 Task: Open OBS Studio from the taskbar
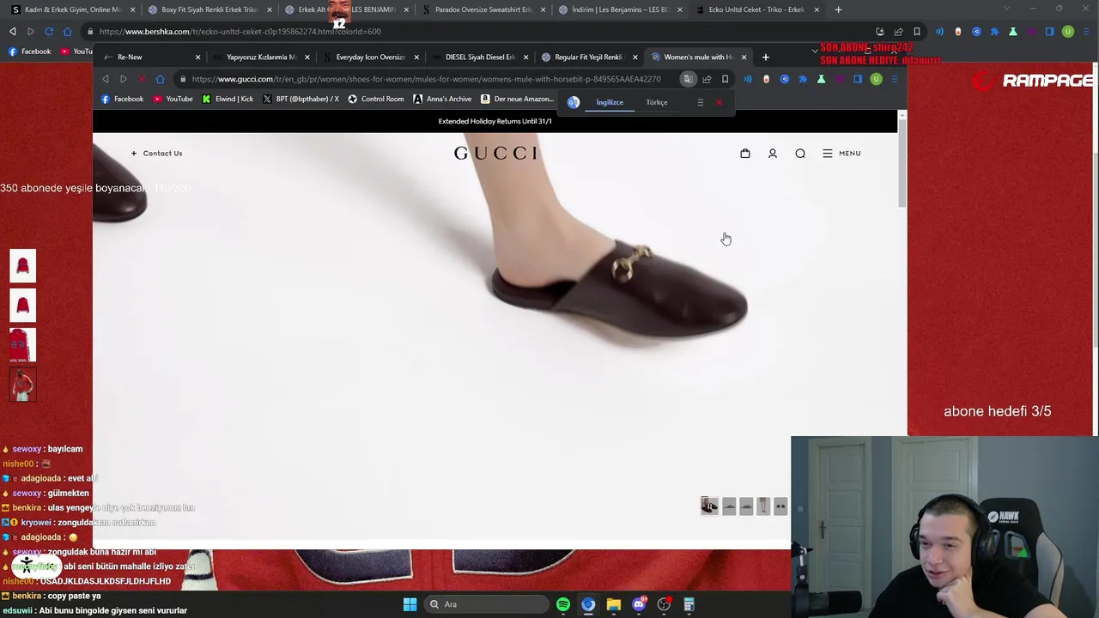coord(664,604)
